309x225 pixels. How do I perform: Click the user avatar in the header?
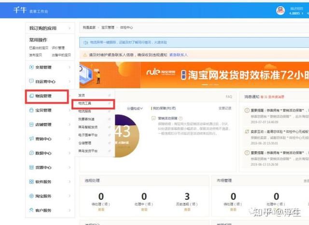pyautogui.click(x=281, y=11)
